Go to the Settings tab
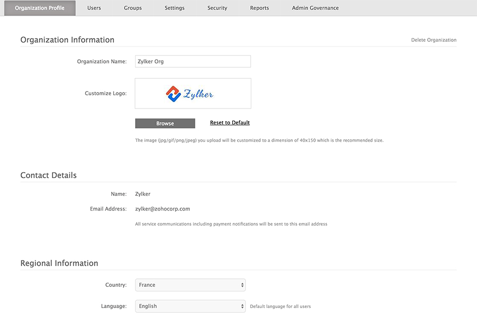This screenshot has width=477, height=316. click(x=174, y=8)
